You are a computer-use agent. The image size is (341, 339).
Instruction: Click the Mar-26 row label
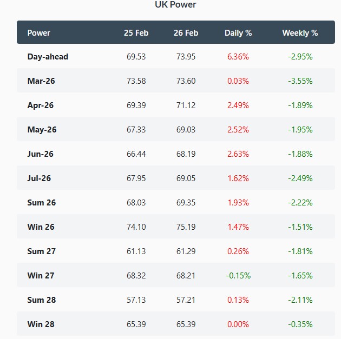[x=41, y=81]
